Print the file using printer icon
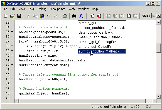Image resolution: width=162 pixels, height=110 pixels. pos(65,16)
